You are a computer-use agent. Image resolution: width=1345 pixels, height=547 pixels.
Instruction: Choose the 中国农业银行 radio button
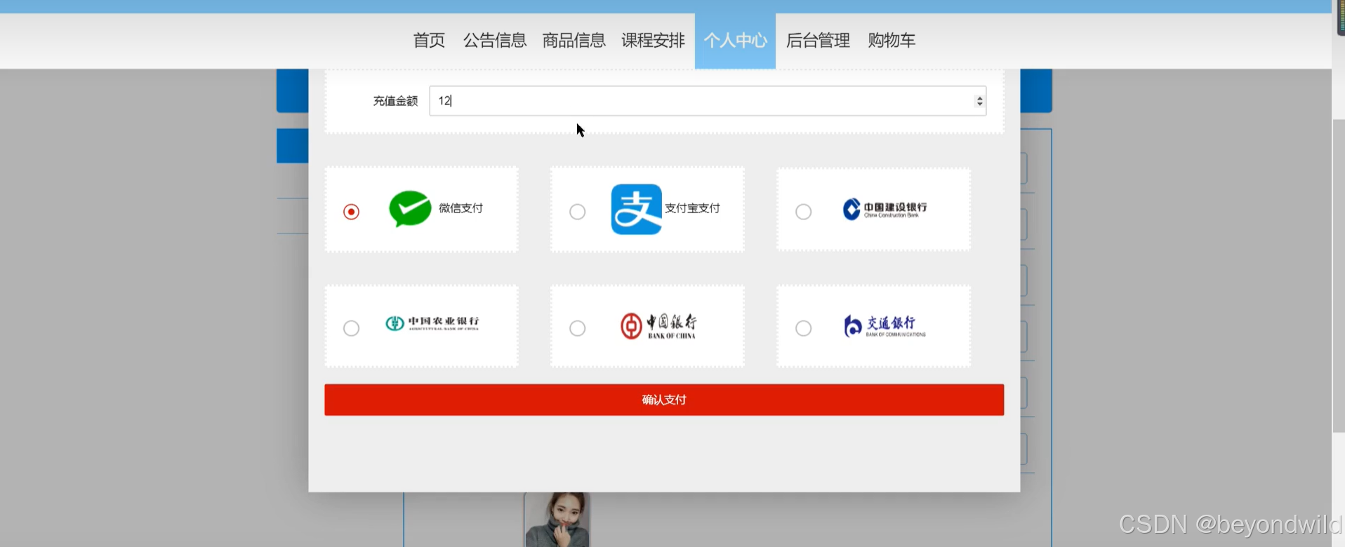(351, 328)
